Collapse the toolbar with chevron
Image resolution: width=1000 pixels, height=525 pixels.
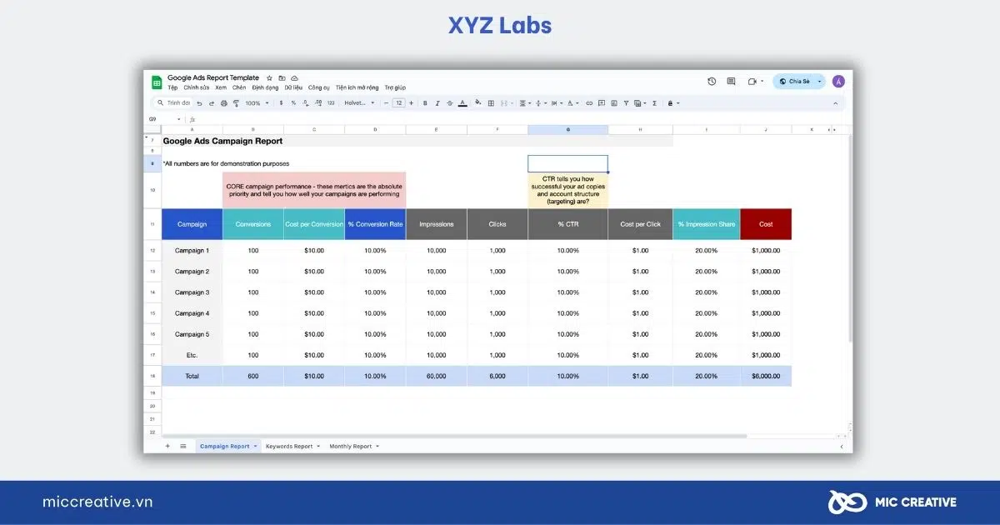point(836,103)
